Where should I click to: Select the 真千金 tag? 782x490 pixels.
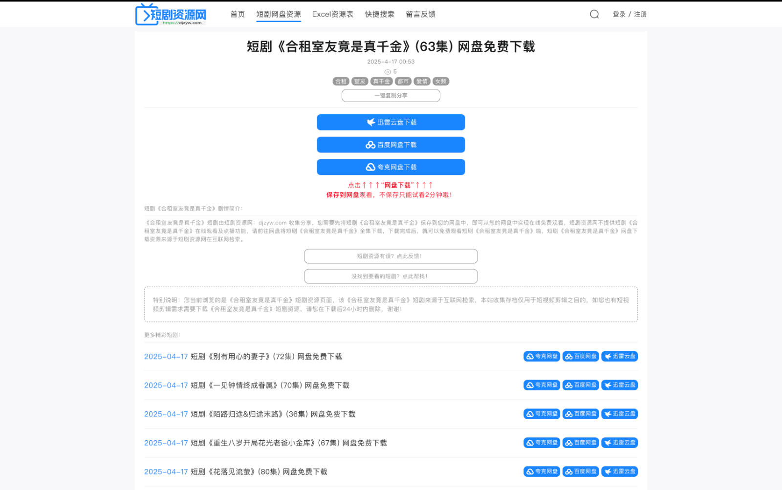click(381, 81)
